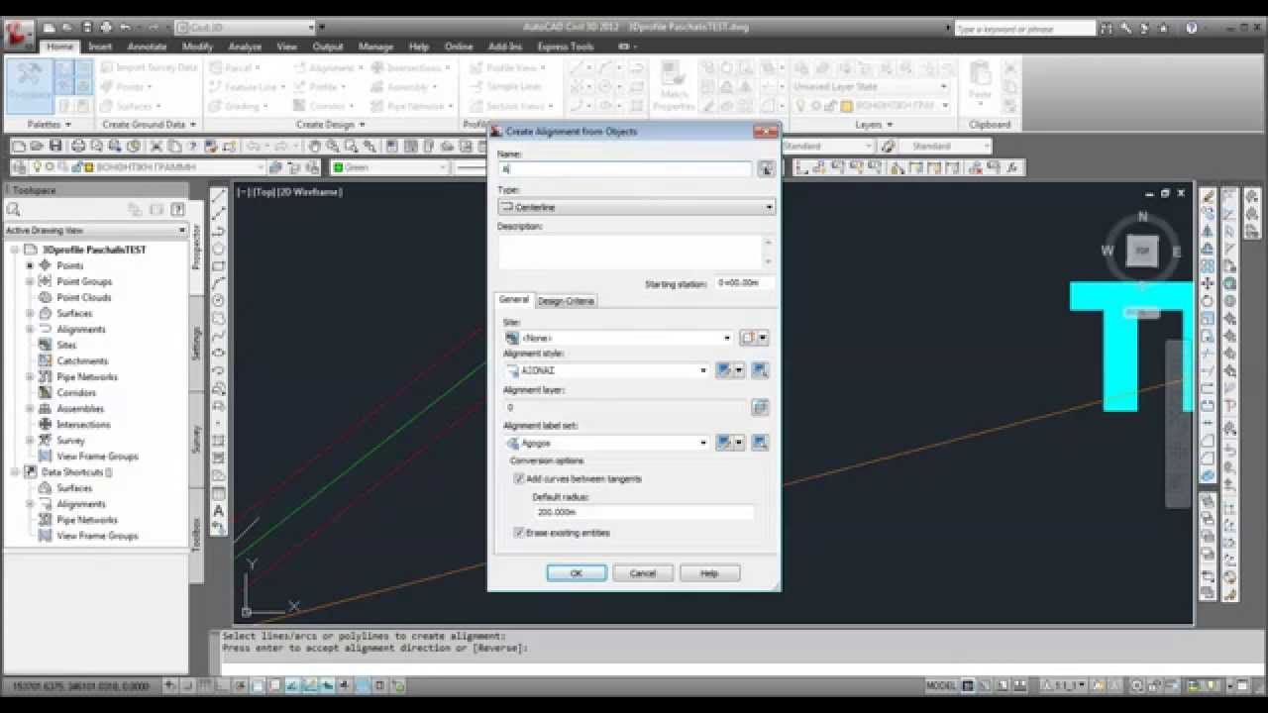The width and height of the screenshot is (1268, 713).
Task: Switch to the Design Criteria tab
Action: (x=567, y=301)
